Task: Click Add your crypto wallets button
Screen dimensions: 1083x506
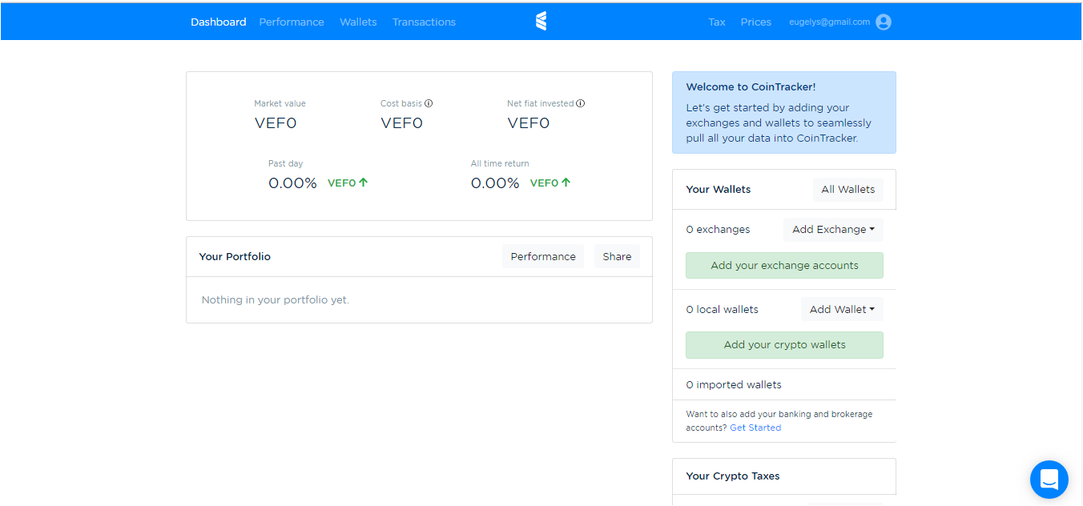Action: (x=784, y=345)
